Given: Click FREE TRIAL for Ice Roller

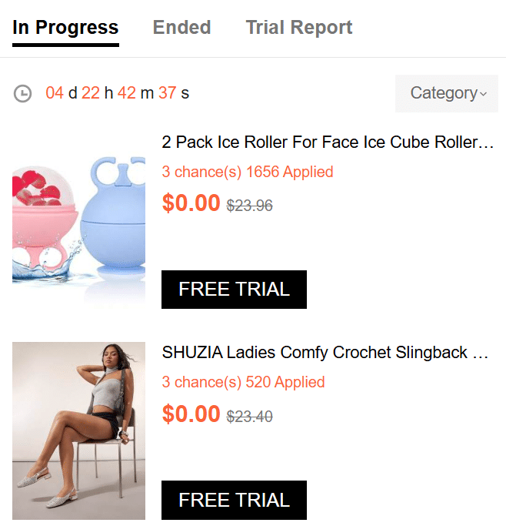Looking at the screenshot, I should (x=234, y=290).
